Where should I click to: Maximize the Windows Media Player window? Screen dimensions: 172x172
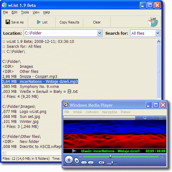pyautogui.click(x=156, y=105)
